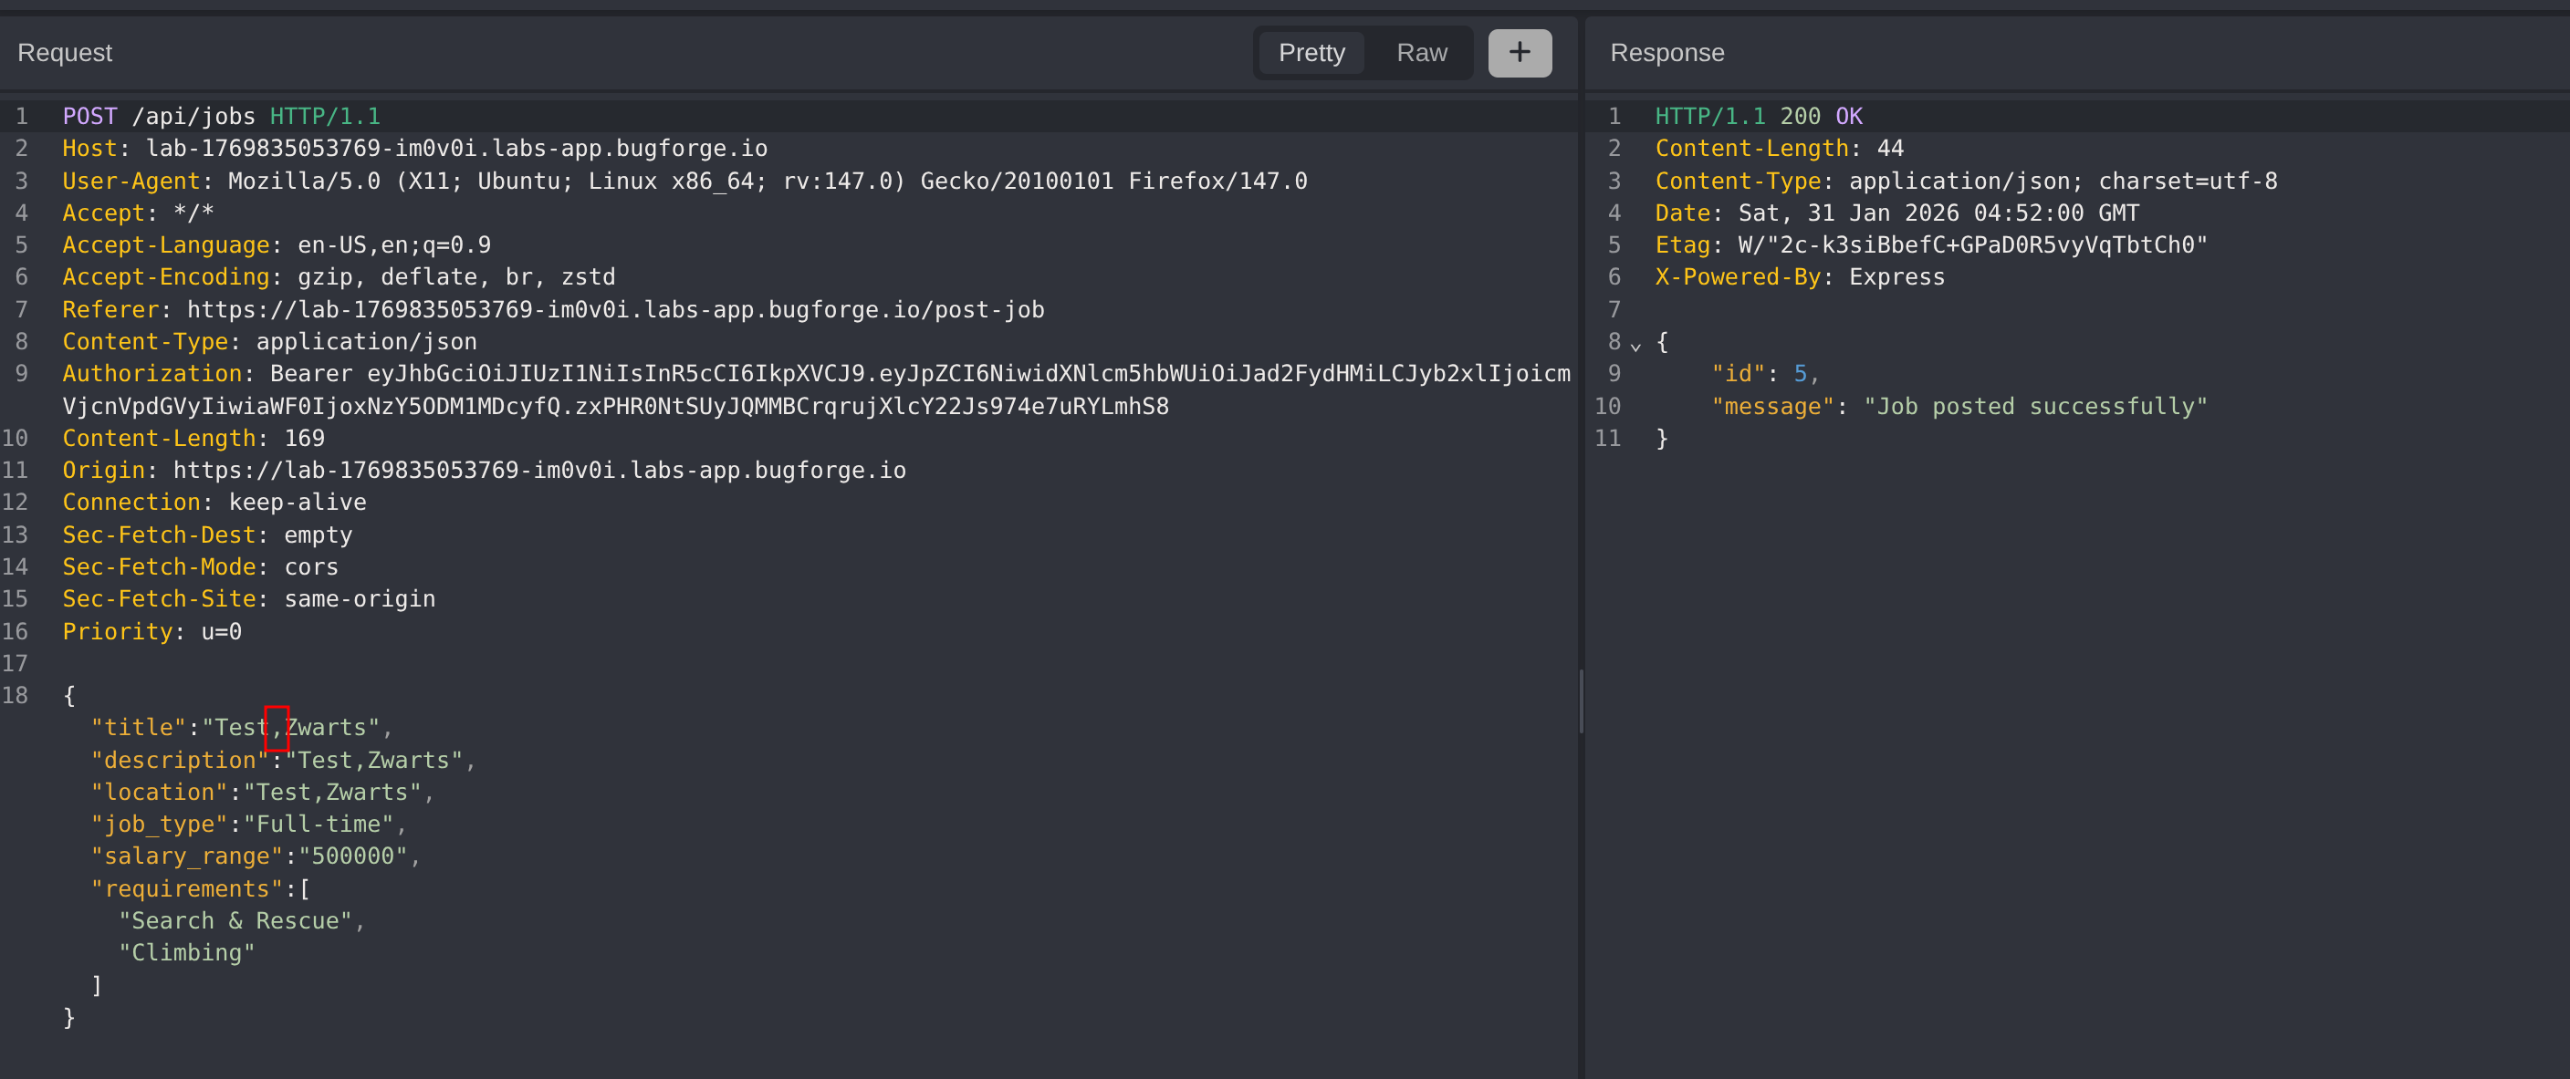Select the Pretty request view tab
Viewport: 2570px width, 1079px height.
click(x=1311, y=53)
